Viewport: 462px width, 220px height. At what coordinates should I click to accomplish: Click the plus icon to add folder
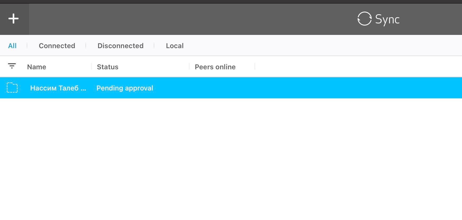click(x=13, y=19)
